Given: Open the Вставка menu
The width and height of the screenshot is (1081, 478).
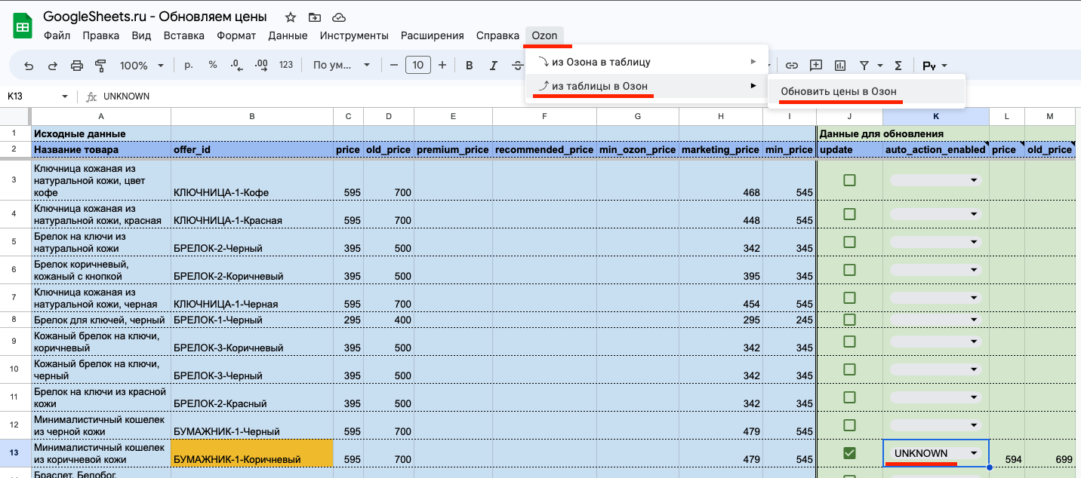Looking at the screenshot, I should click(183, 35).
